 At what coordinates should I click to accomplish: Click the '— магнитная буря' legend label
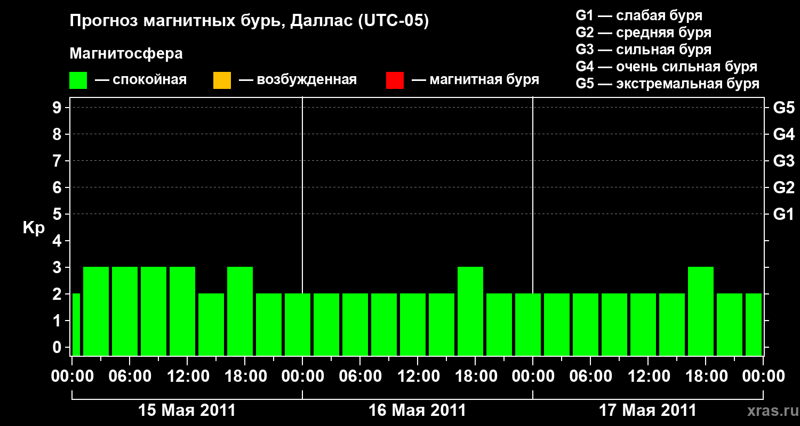476,80
